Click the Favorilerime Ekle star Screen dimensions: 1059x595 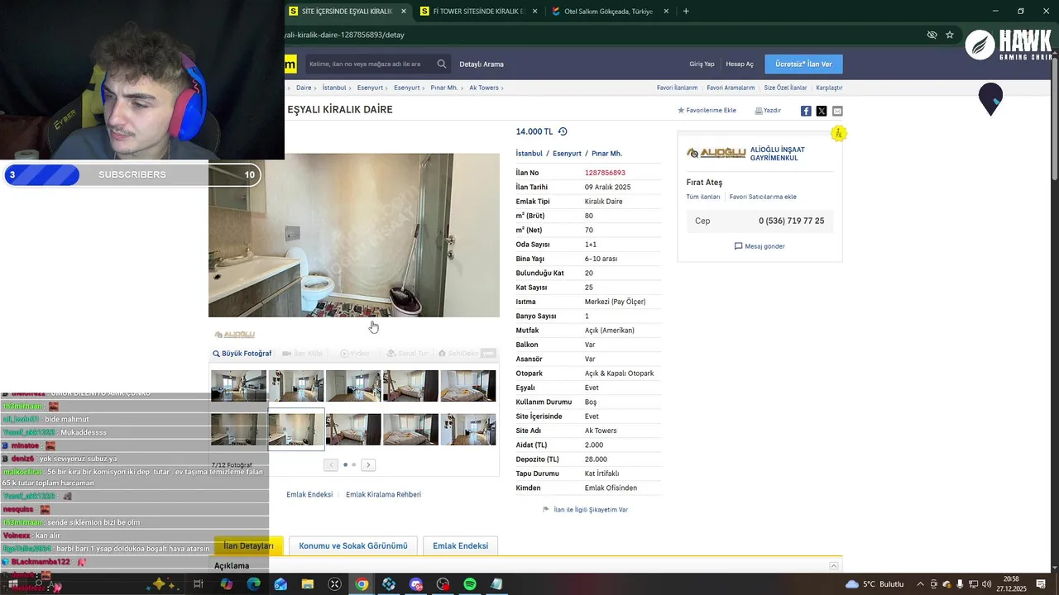(x=681, y=110)
